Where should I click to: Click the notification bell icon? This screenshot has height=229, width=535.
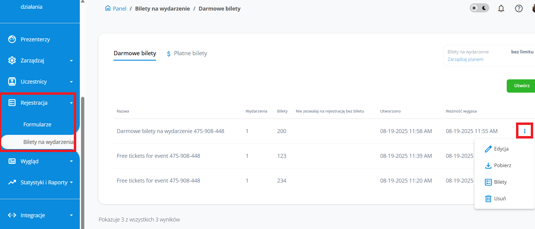[x=501, y=8]
